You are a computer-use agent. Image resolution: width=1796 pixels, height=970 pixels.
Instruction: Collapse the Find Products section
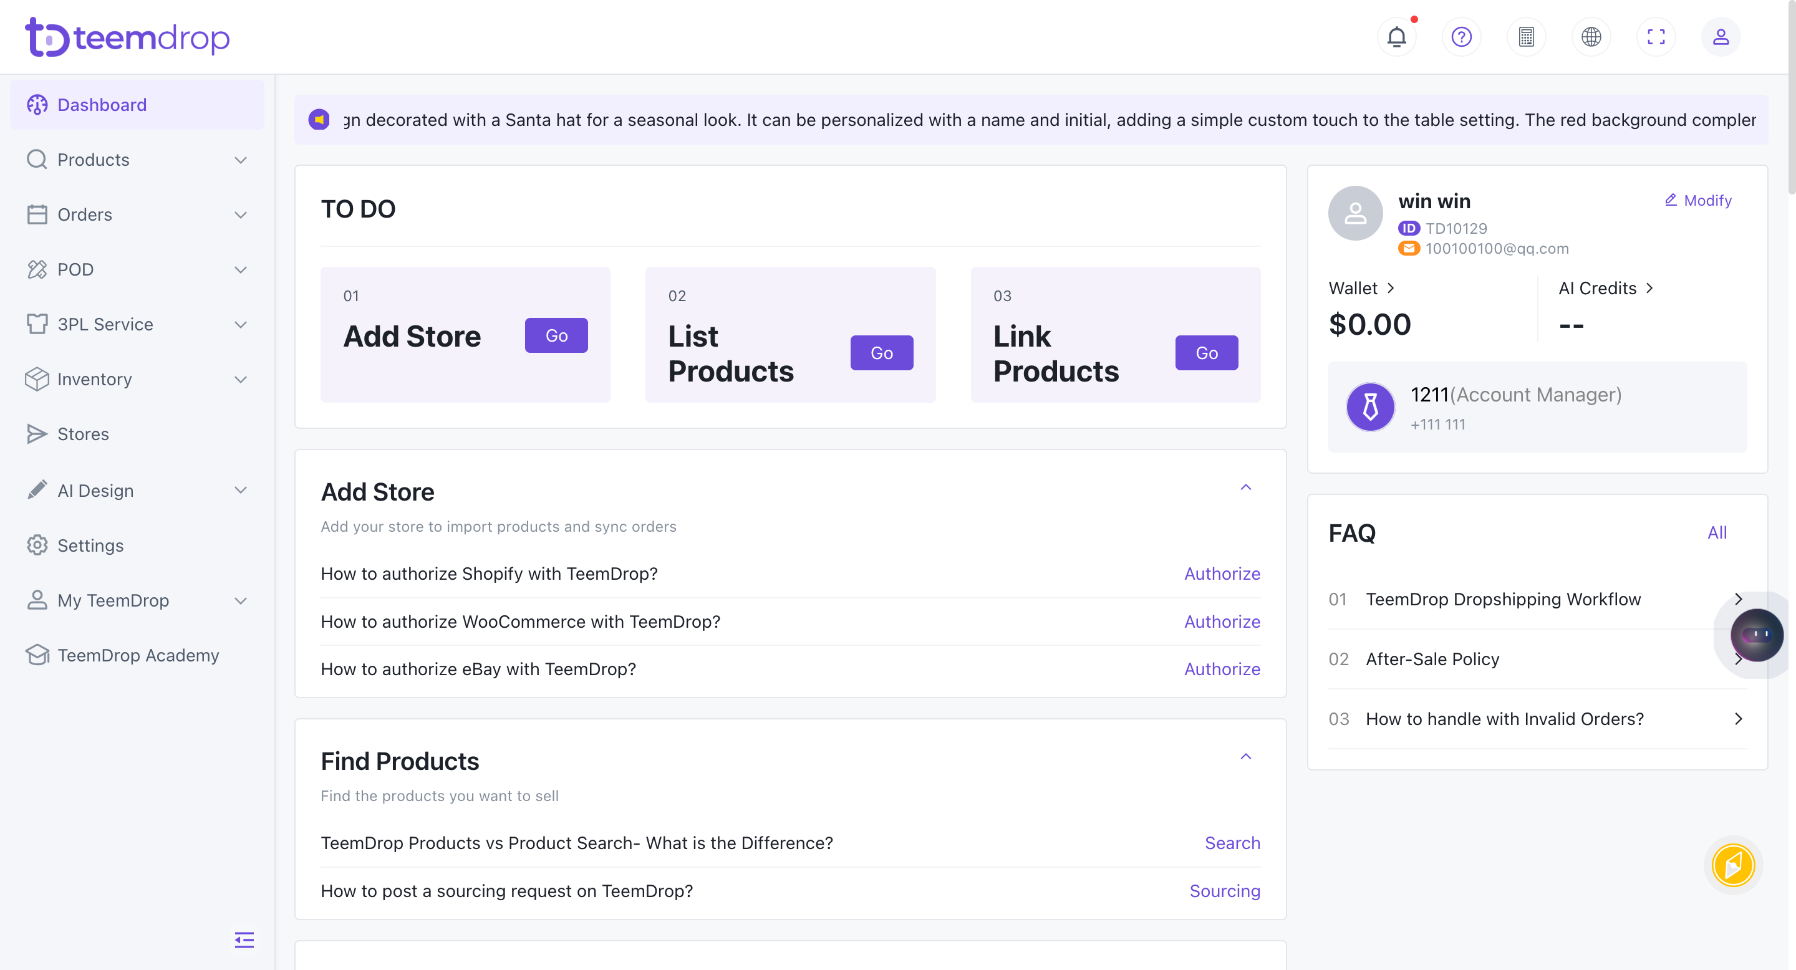1246,757
